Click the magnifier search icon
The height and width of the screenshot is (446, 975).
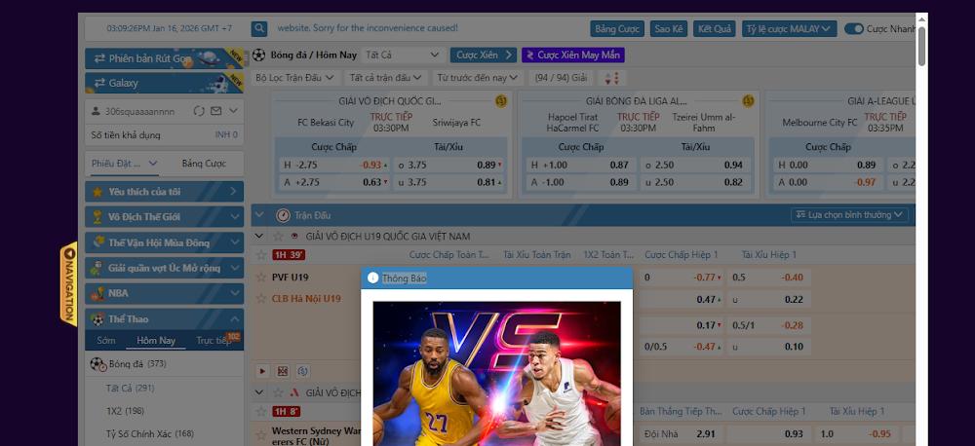pos(259,29)
